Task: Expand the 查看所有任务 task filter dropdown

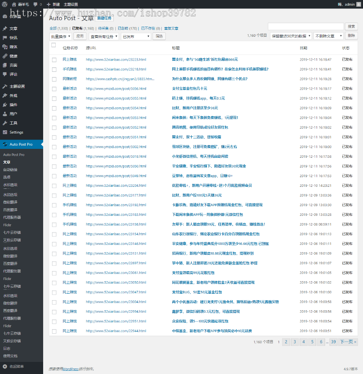Action: [x=104, y=36]
